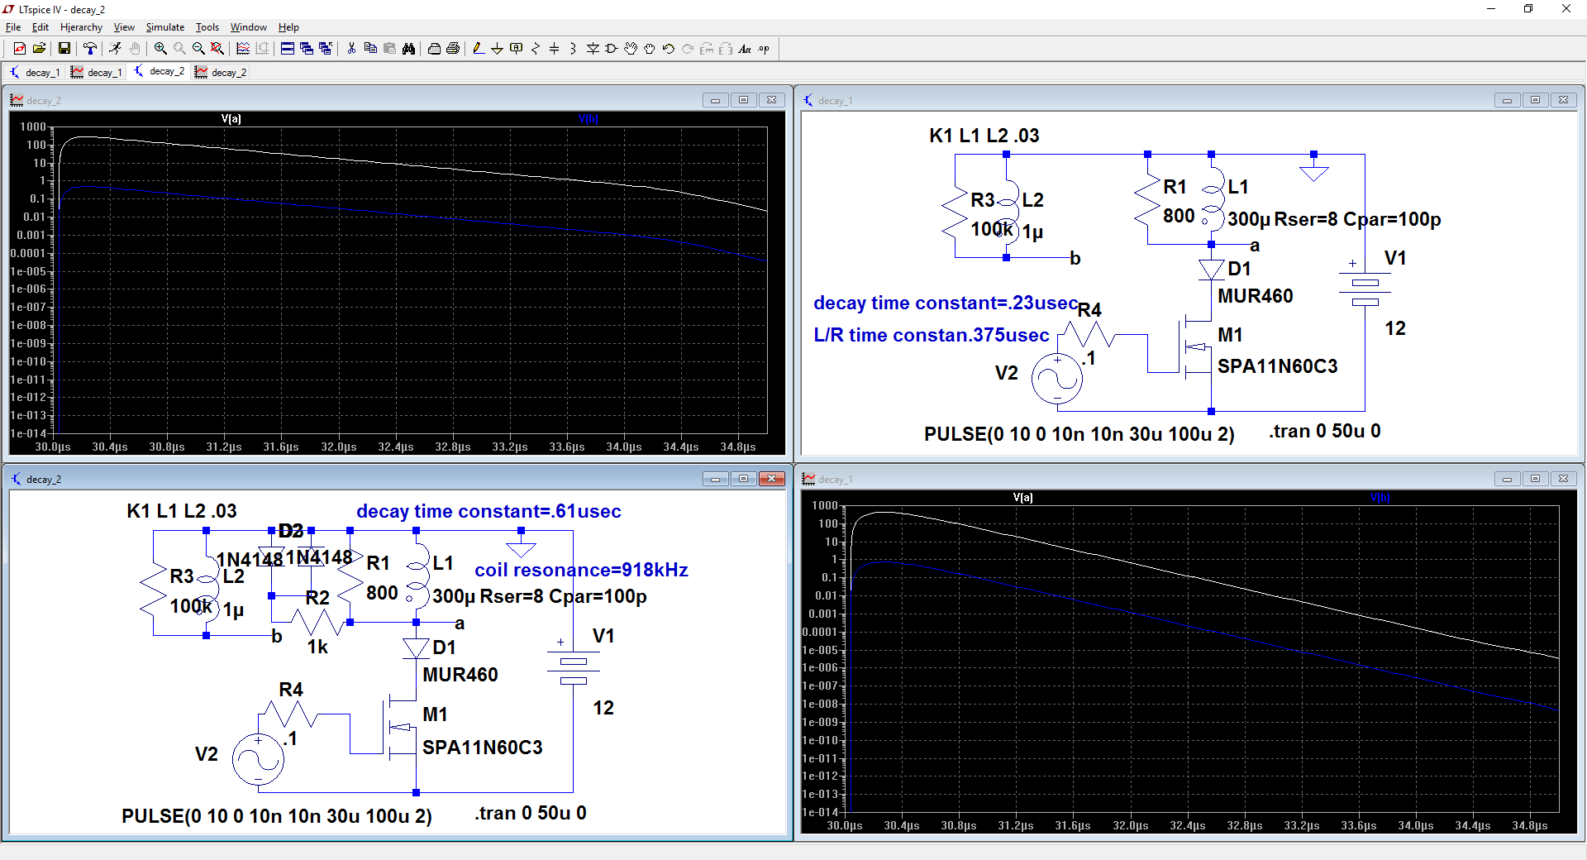The width and height of the screenshot is (1587, 860).
Task: Open the Hierarchy menu
Action: 81,27
